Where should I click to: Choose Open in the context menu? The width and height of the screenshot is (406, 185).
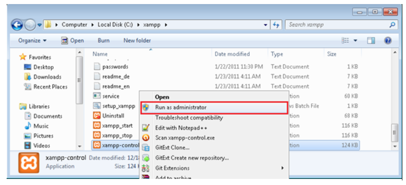point(214,97)
